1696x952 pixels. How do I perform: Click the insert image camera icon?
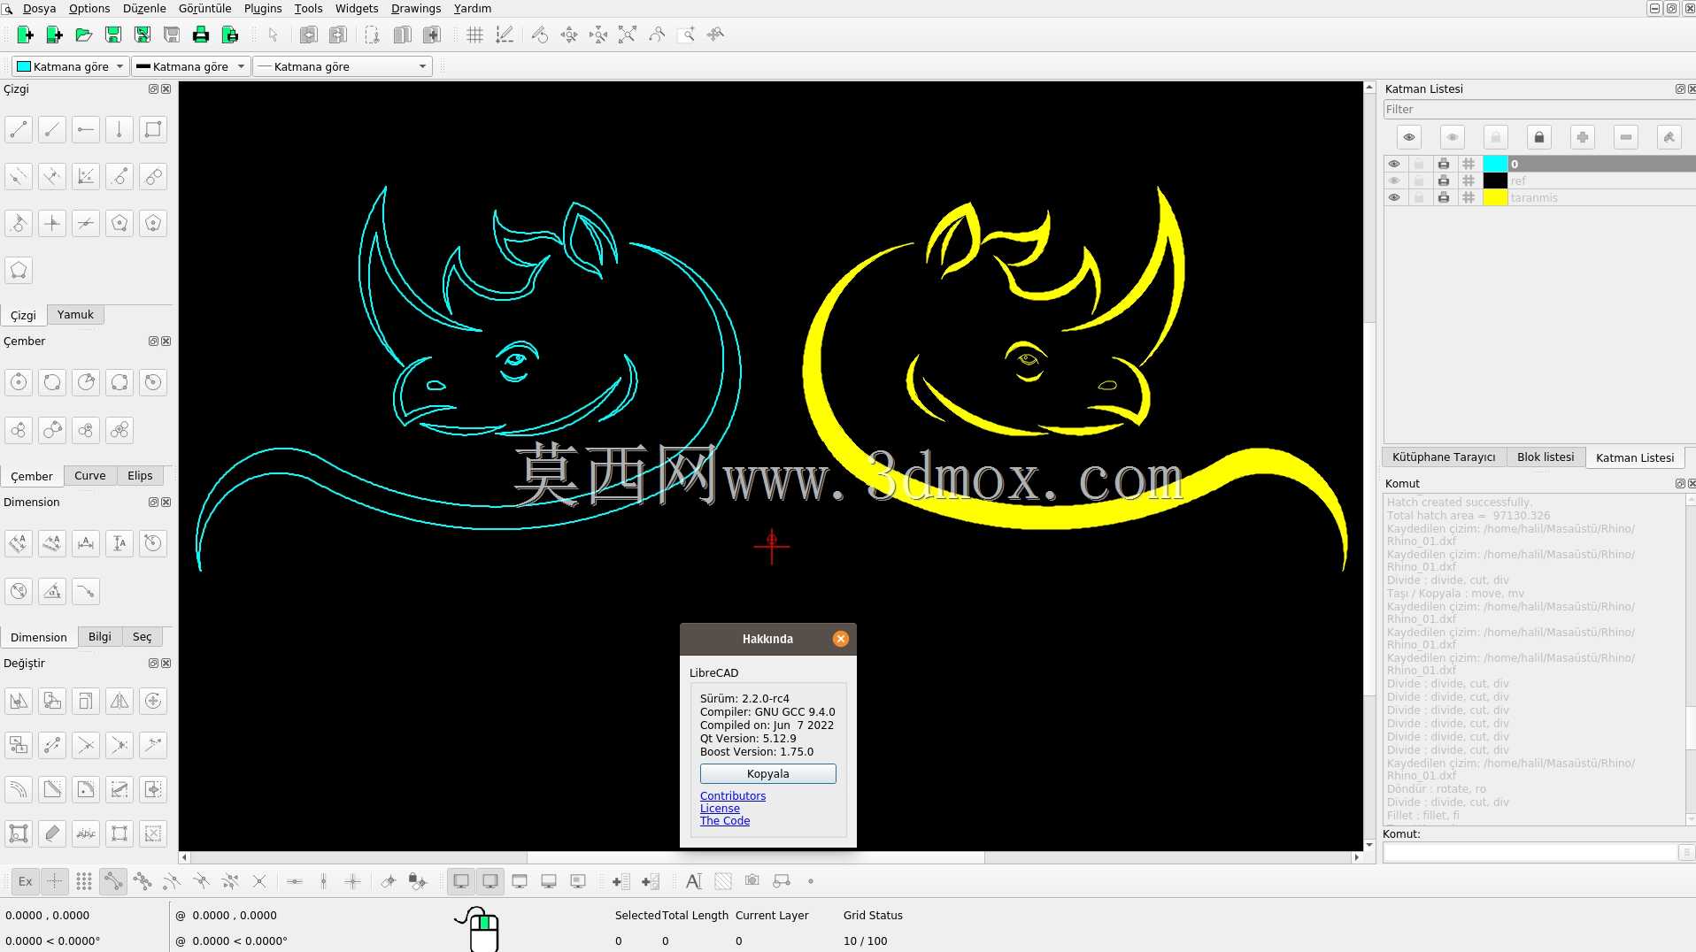752,881
